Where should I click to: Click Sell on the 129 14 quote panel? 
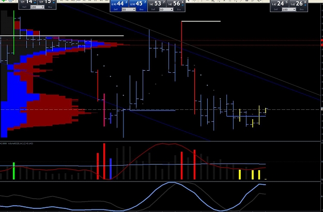(24, 7)
